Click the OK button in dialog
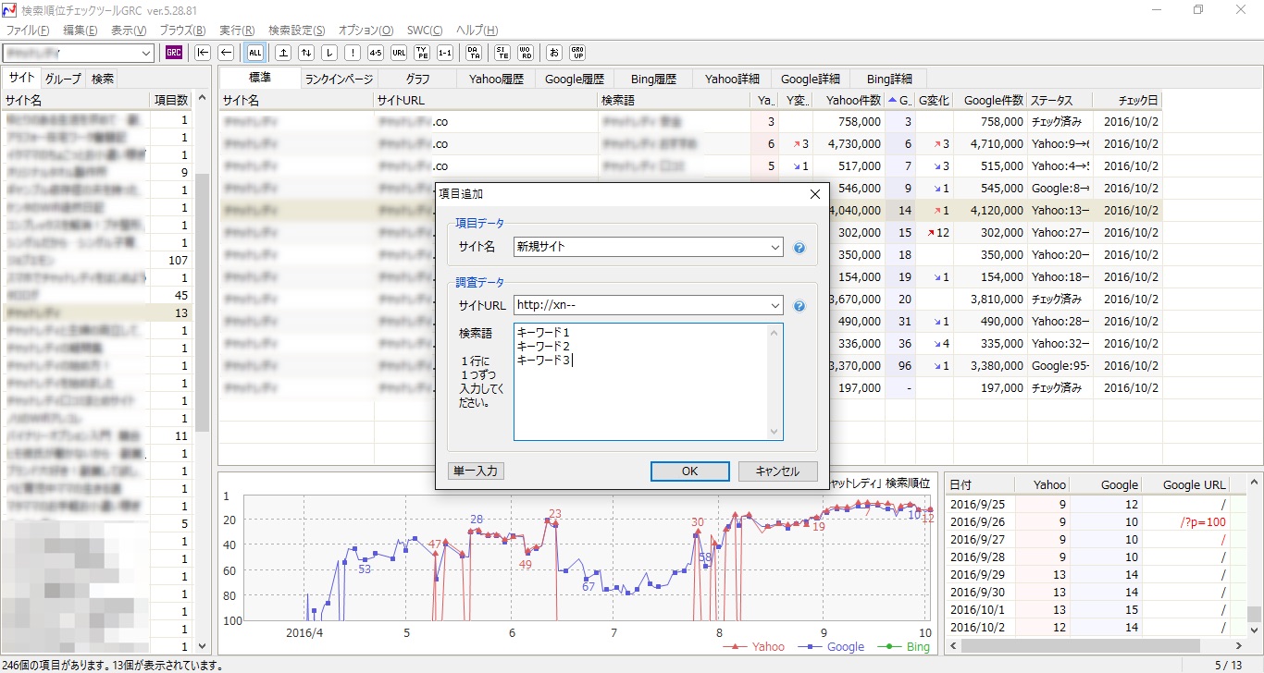The height and width of the screenshot is (673, 1264). click(689, 471)
